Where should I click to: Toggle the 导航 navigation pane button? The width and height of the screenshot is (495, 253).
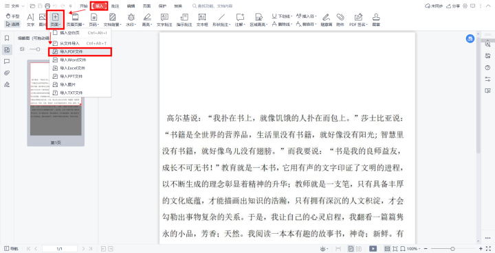coord(12,249)
